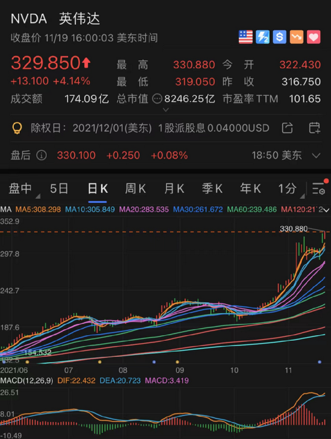Tap the DIF:22.432 value
The image size is (331, 439).
point(76,381)
